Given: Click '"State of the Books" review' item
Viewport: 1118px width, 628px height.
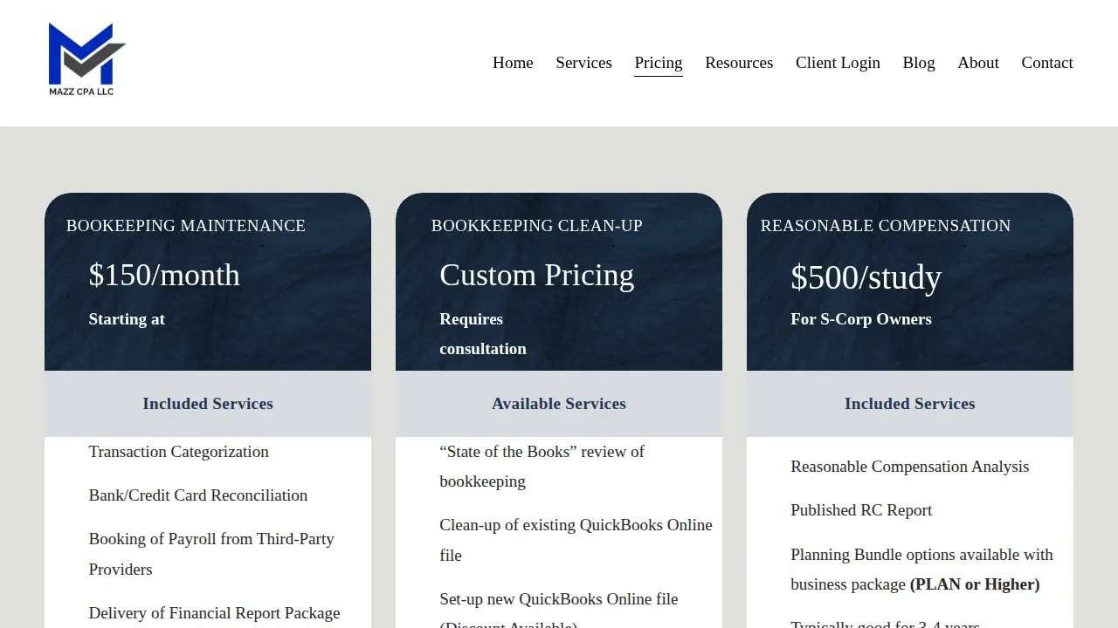Looking at the screenshot, I should tap(542, 467).
